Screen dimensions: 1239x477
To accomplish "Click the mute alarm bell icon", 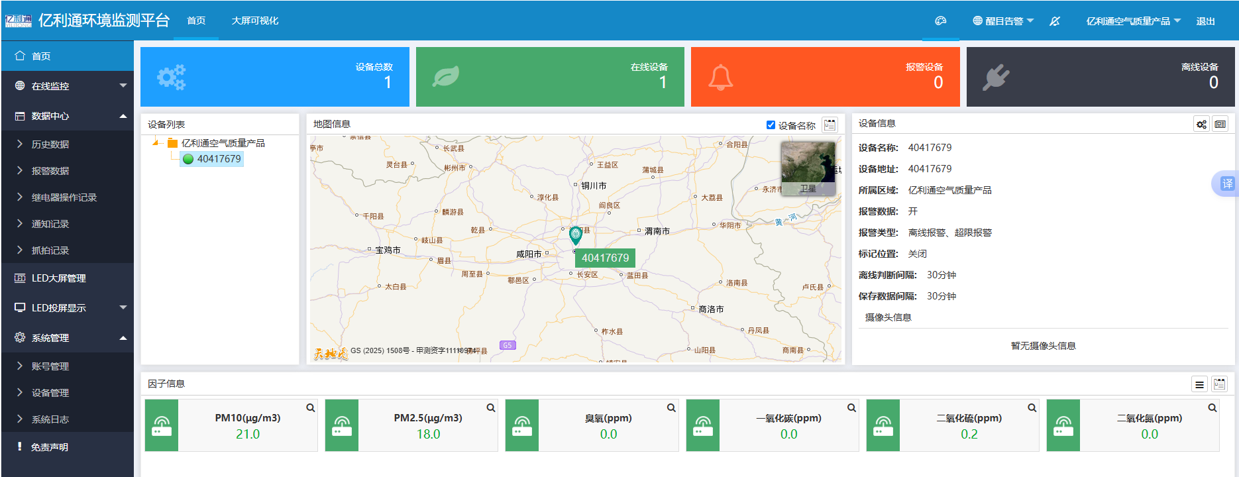I will [x=1055, y=21].
